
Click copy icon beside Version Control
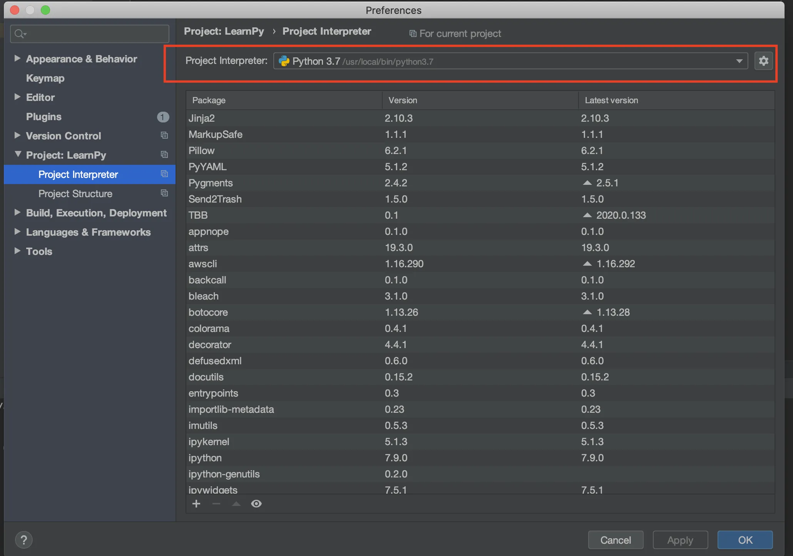click(x=164, y=136)
